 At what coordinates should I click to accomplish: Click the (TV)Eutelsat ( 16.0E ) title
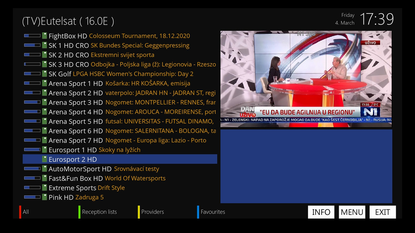[68, 21]
